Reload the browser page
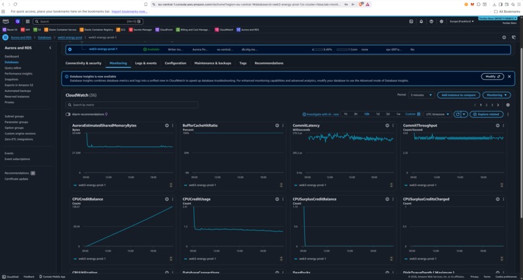 (x=16, y=5)
